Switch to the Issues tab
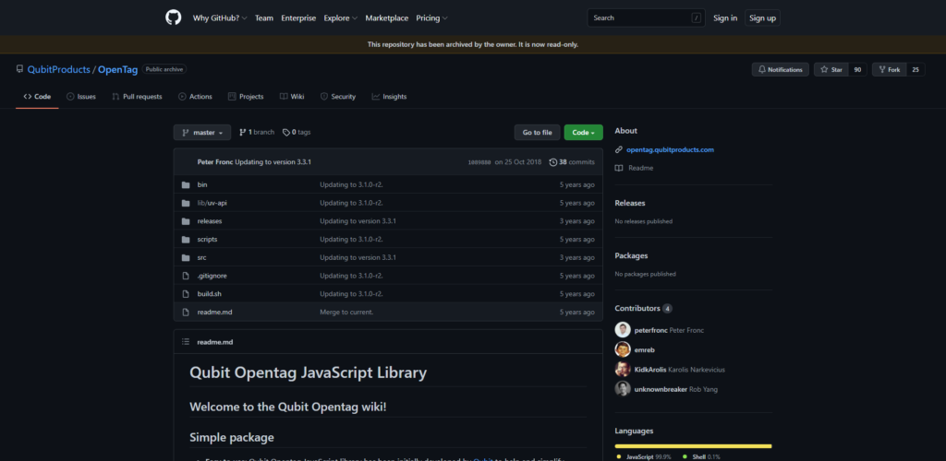Viewport: 946px width, 461px height. (81, 96)
